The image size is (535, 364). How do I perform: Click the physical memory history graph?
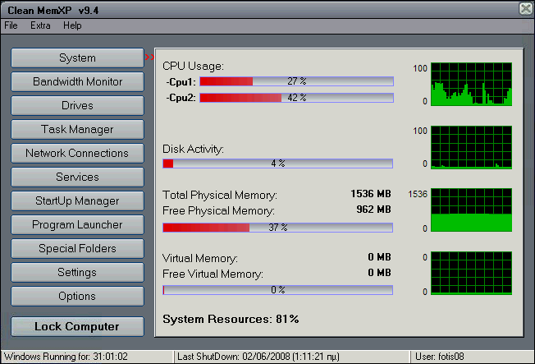click(x=471, y=210)
